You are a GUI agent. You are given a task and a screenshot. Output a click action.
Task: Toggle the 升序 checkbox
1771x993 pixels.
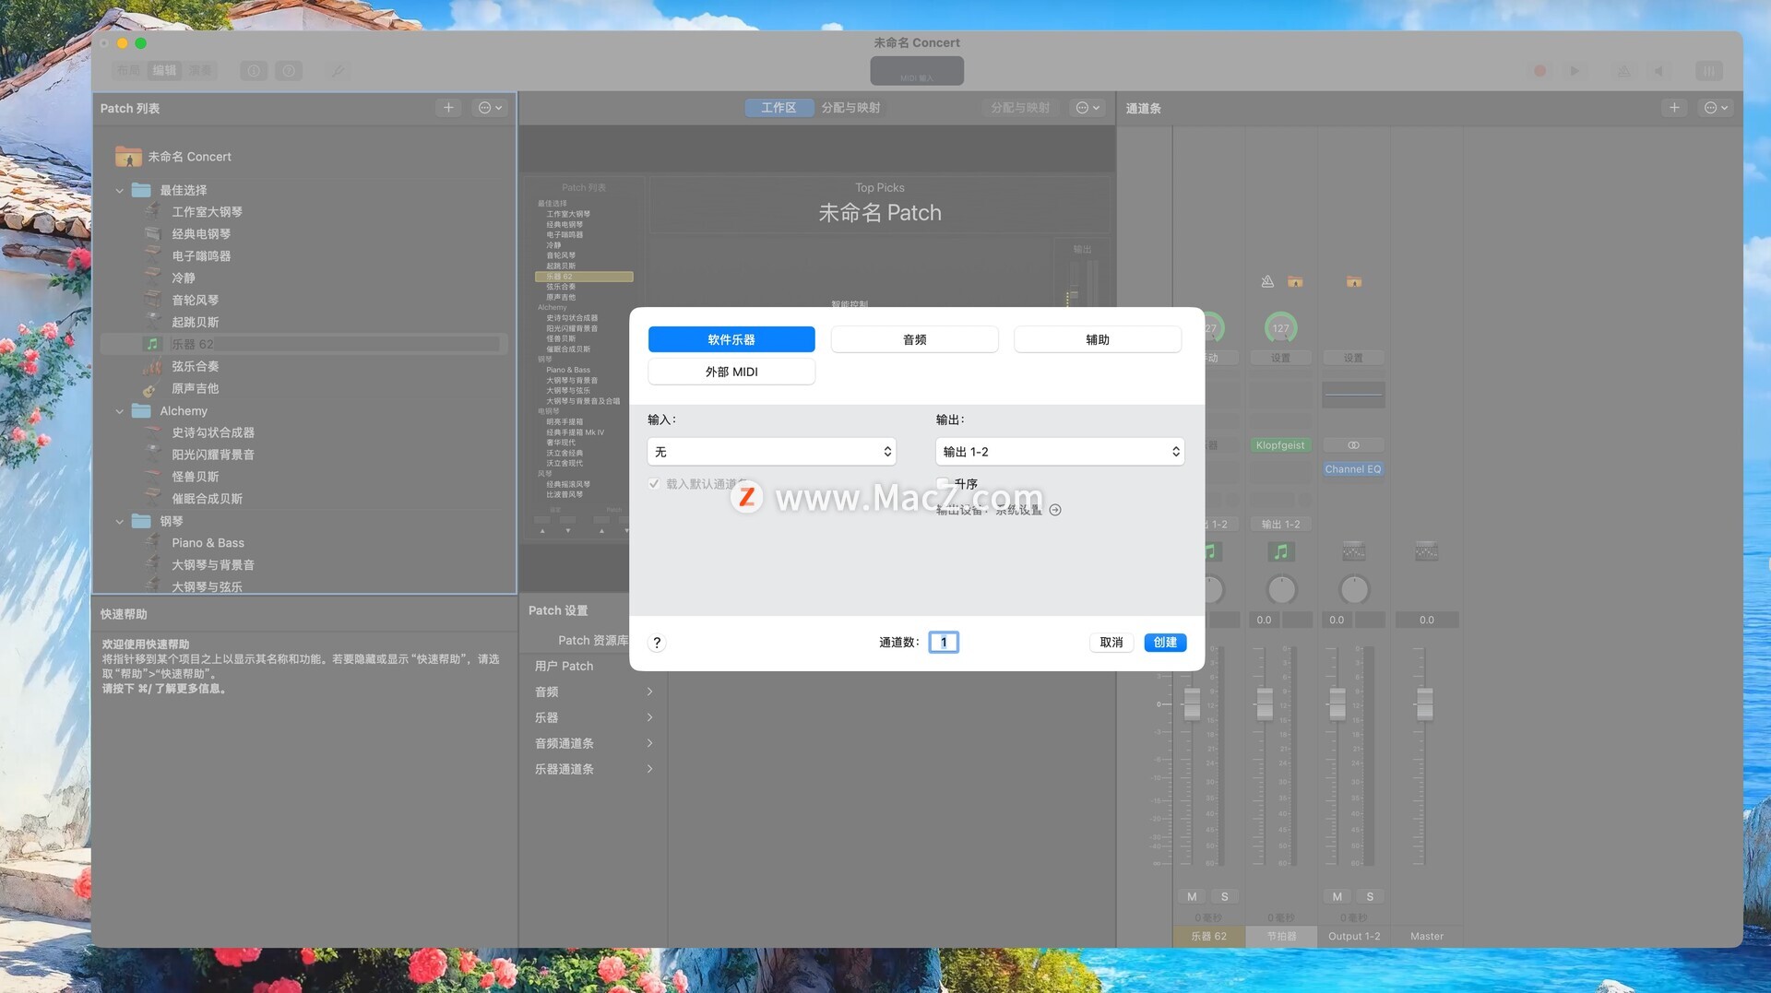pyautogui.click(x=943, y=484)
